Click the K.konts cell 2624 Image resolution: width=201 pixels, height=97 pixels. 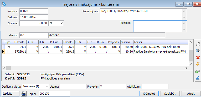pos(68,47)
